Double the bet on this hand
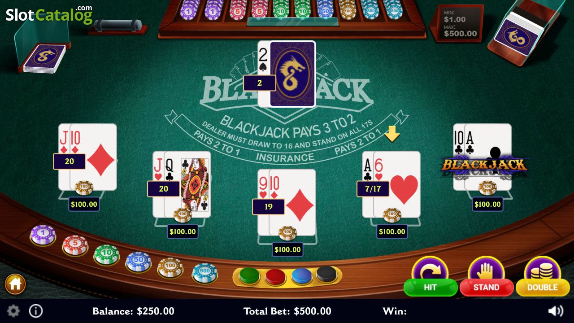Image resolution: width=574 pixels, height=323 pixels. 543,276
